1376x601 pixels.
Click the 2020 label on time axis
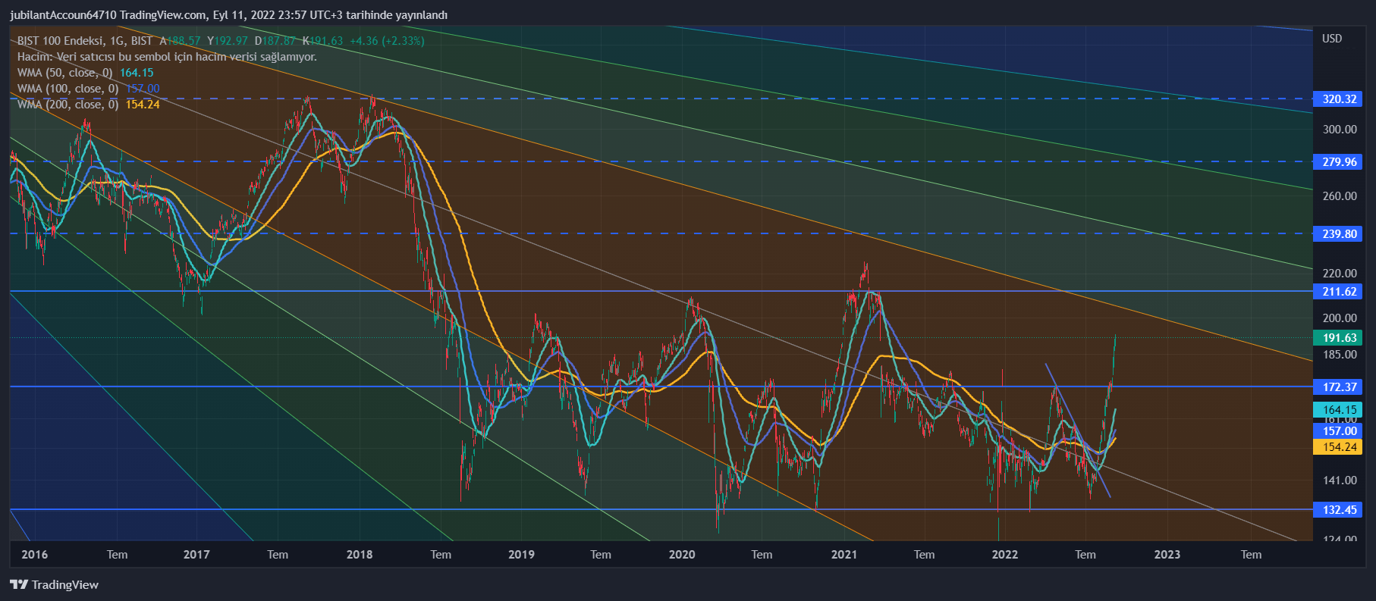point(682,555)
